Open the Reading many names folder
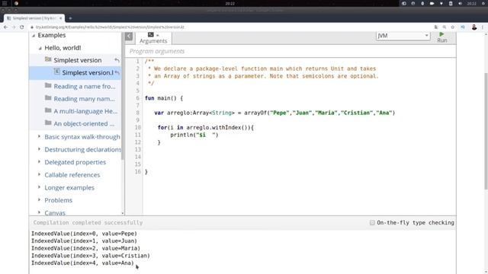Screen dimensions: 488x274 (84, 98)
